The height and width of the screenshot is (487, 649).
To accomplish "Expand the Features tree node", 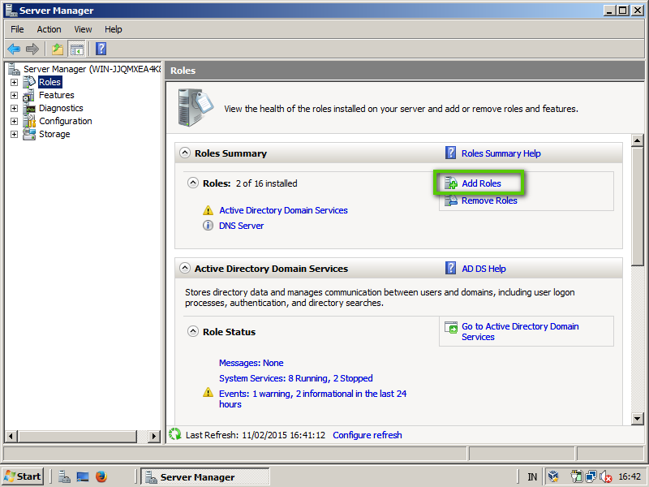I will coord(14,95).
